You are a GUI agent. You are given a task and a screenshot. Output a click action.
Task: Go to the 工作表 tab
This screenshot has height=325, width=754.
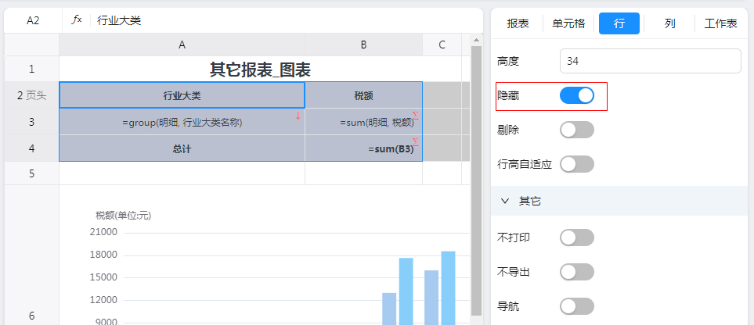tap(720, 23)
